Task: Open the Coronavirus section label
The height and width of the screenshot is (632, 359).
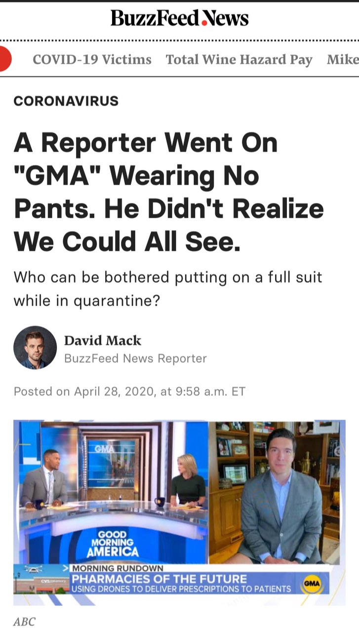Action: [x=66, y=101]
